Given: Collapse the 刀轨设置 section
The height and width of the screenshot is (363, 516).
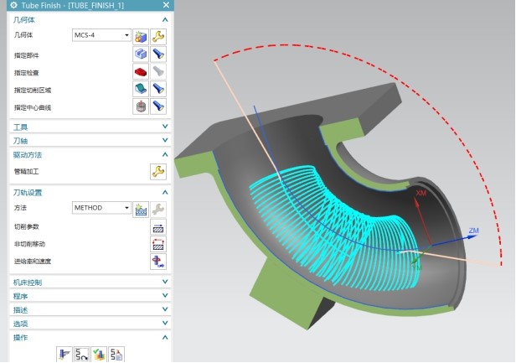Looking at the screenshot, I should pos(165,191).
